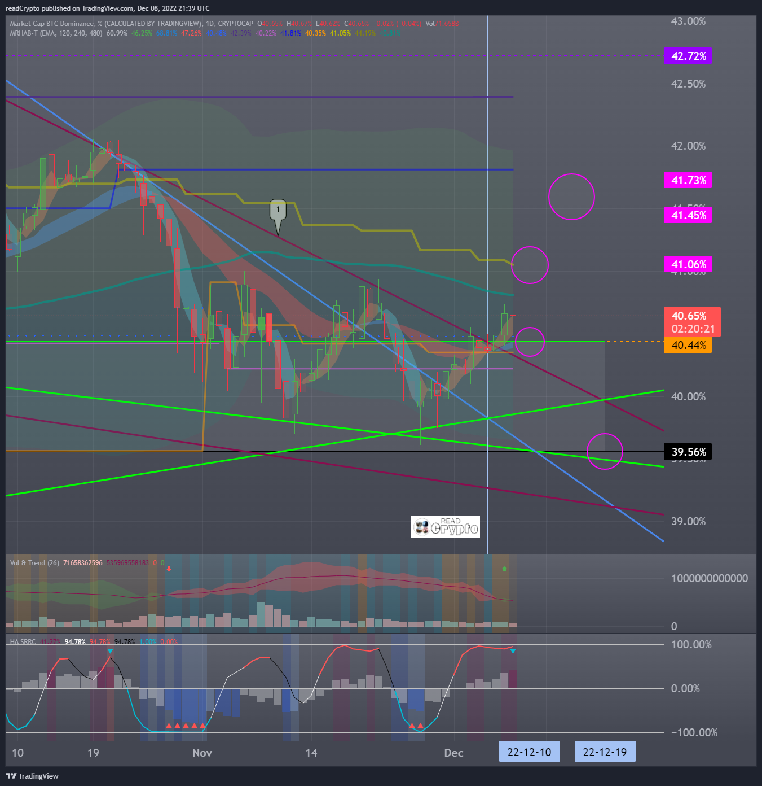Click the magenta circle near 39.56% level

[x=605, y=451]
